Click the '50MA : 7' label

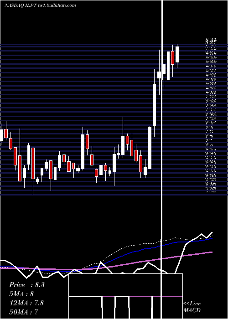click(x=24, y=312)
